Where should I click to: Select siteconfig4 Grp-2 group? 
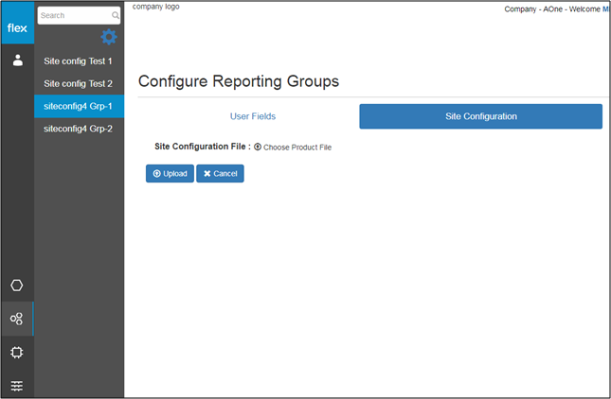click(x=79, y=129)
